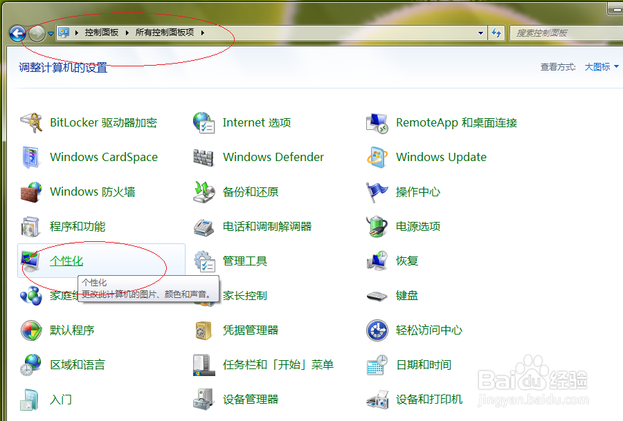Click the 恢复 recovery icon
The height and width of the screenshot is (421, 623).
click(x=377, y=261)
